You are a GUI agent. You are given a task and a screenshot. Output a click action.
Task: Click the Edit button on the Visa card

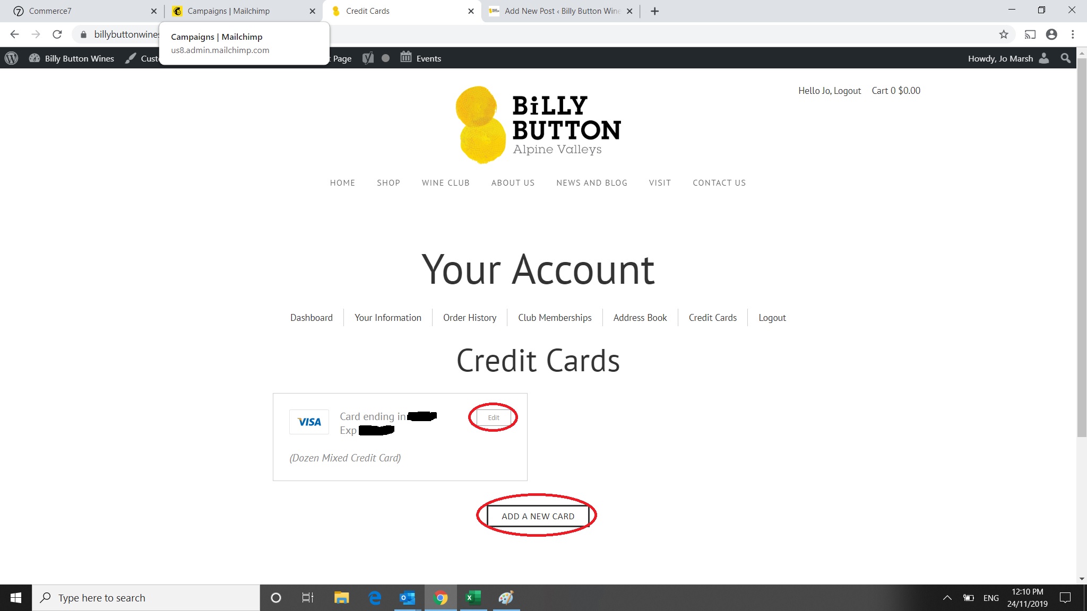494,417
